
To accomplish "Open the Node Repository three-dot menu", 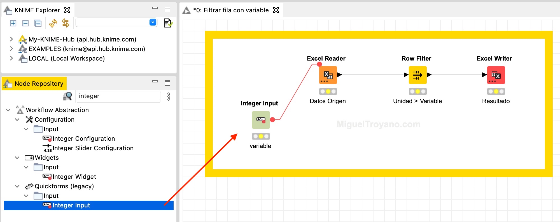I will click(169, 96).
